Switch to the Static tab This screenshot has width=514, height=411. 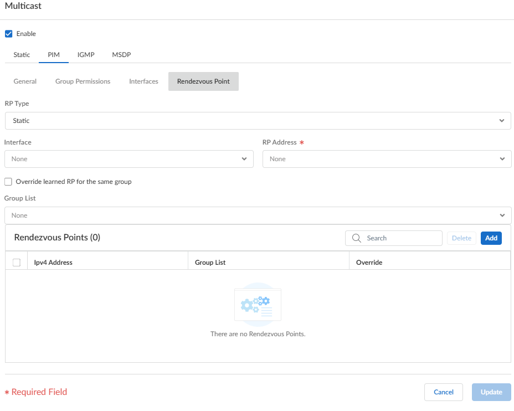pos(22,55)
